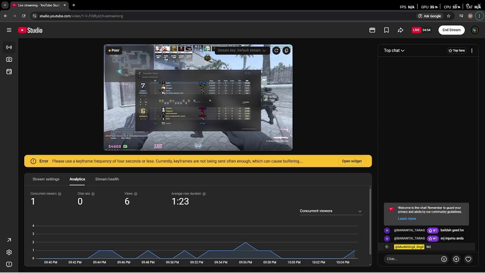Click the error warning icon in banner
485x273 pixels.
33,161
